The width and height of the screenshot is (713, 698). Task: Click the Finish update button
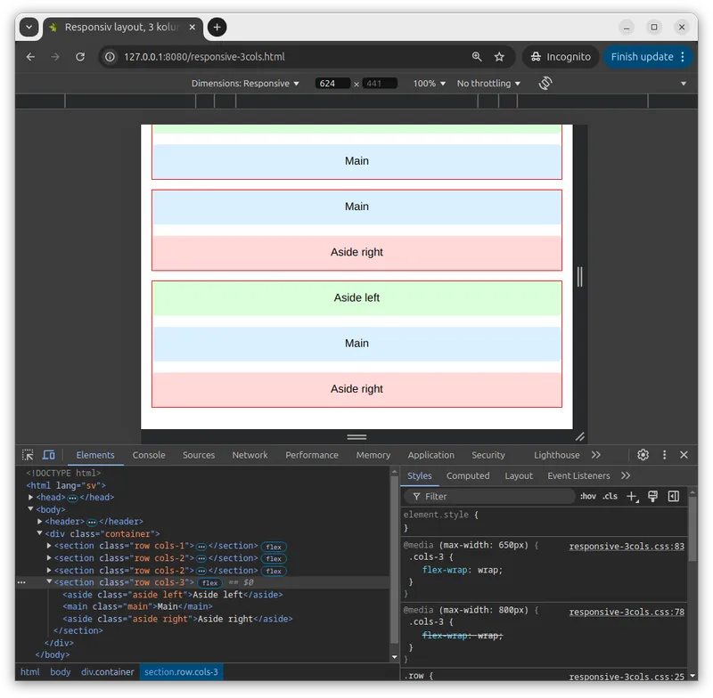coord(648,56)
